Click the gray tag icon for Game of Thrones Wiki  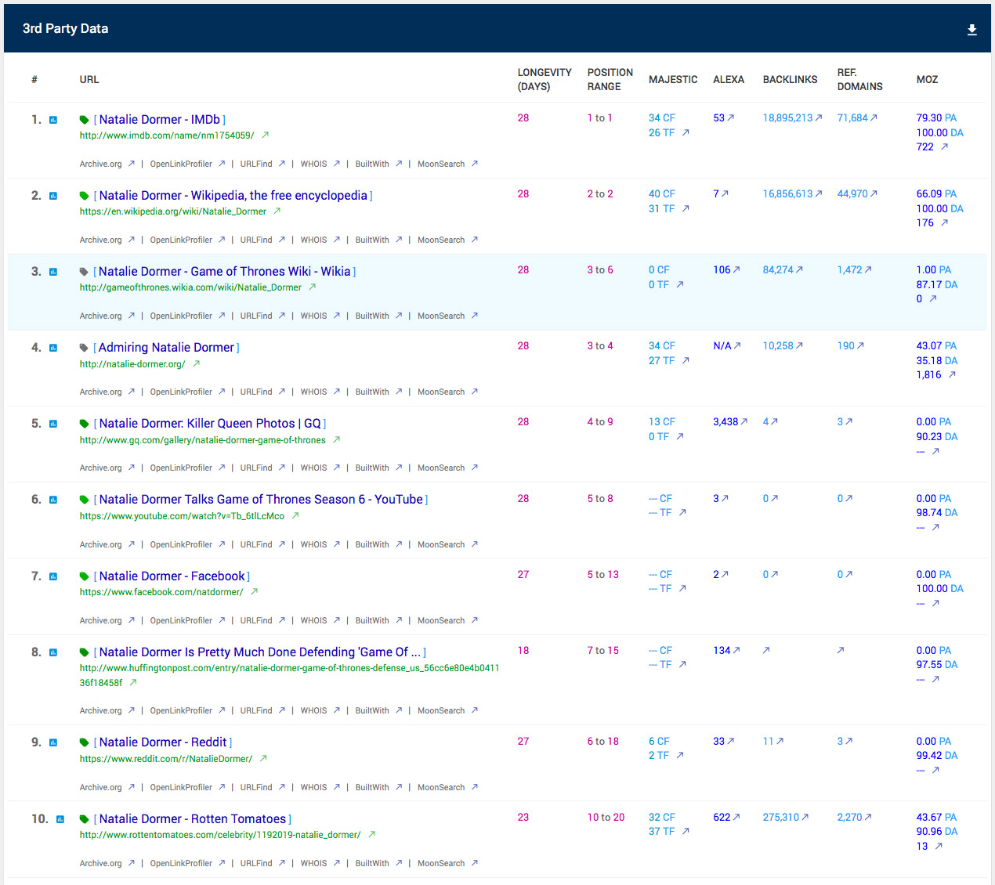click(x=84, y=272)
